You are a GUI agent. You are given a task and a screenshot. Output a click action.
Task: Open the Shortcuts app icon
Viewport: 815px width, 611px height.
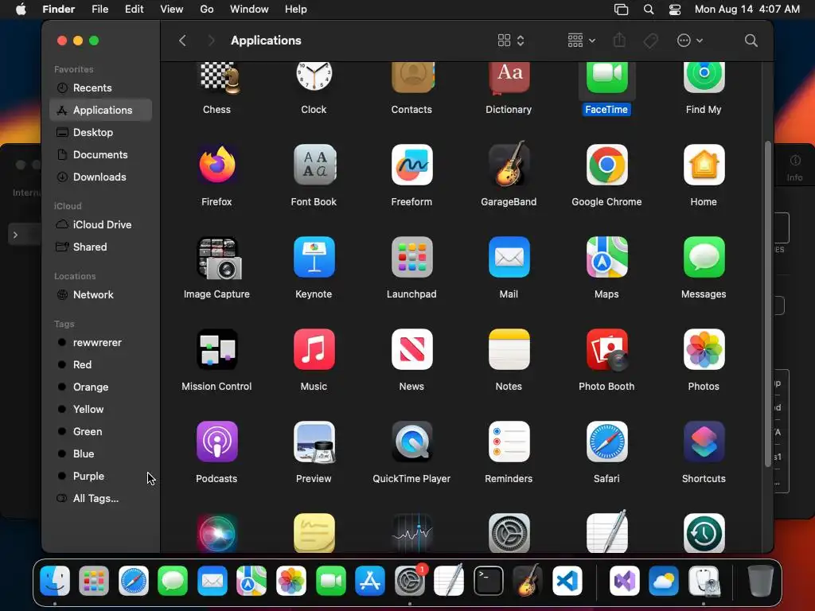(x=704, y=442)
